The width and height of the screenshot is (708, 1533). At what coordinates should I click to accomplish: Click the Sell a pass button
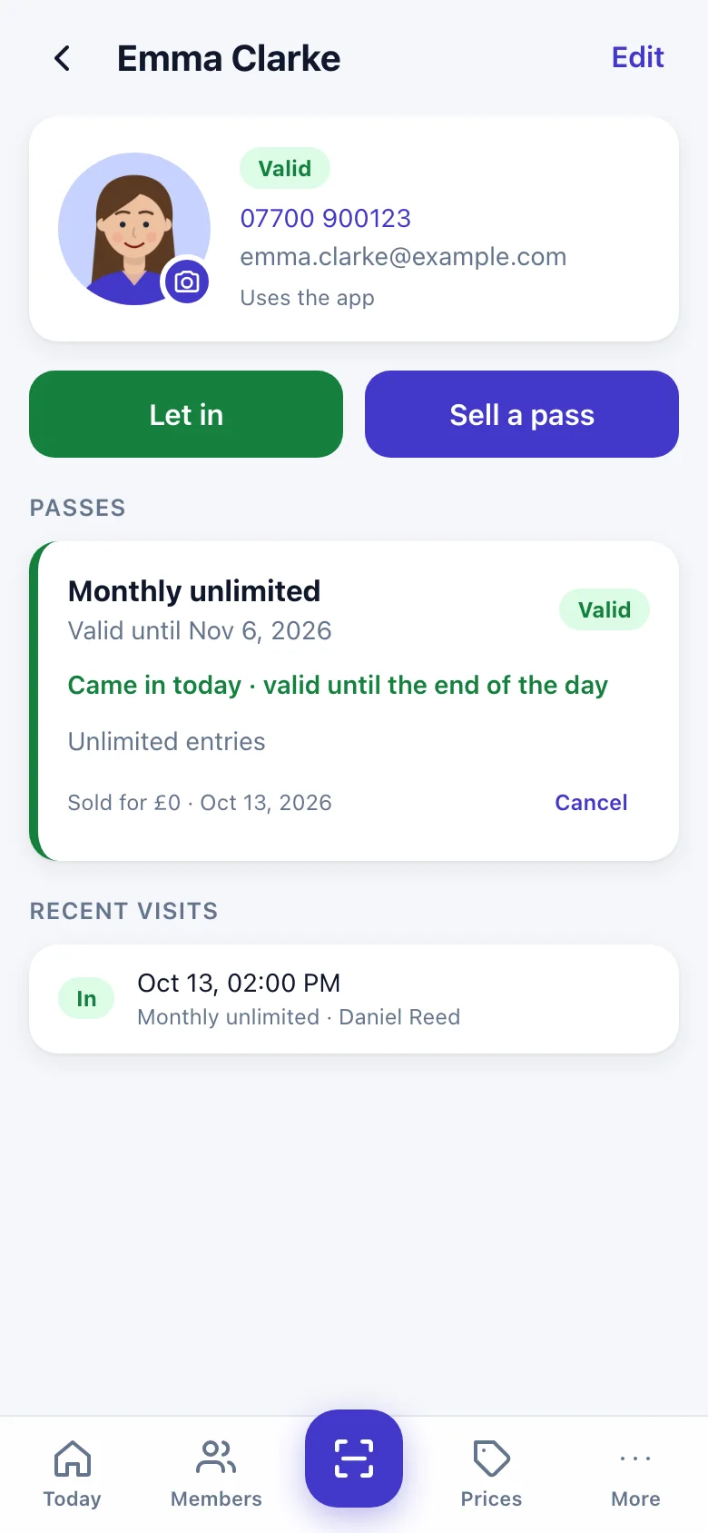522,414
